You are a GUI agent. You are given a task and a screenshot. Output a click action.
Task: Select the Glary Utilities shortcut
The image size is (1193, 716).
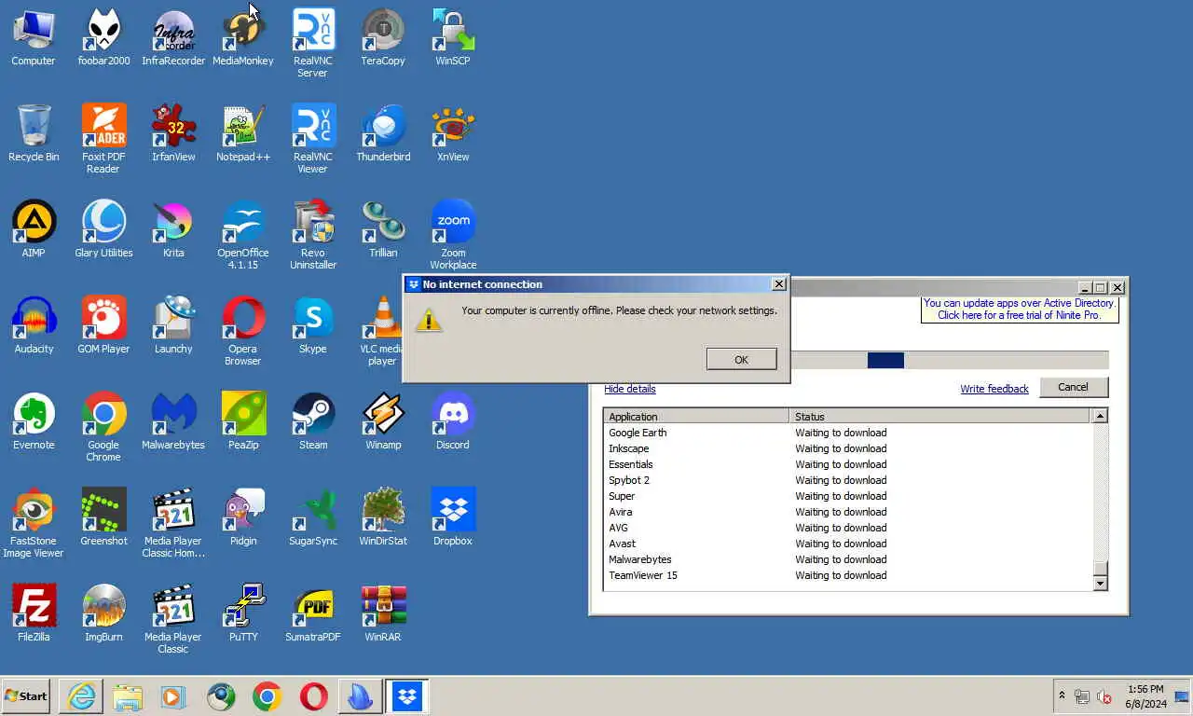[x=103, y=229]
